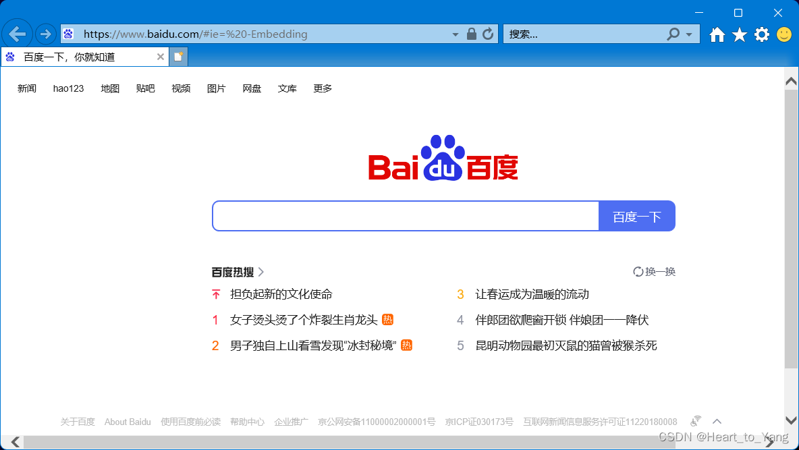Go back with the browser back arrow
The height and width of the screenshot is (450, 799).
click(18, 34)
